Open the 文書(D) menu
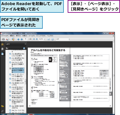120x115 pixels. (25, 36)
